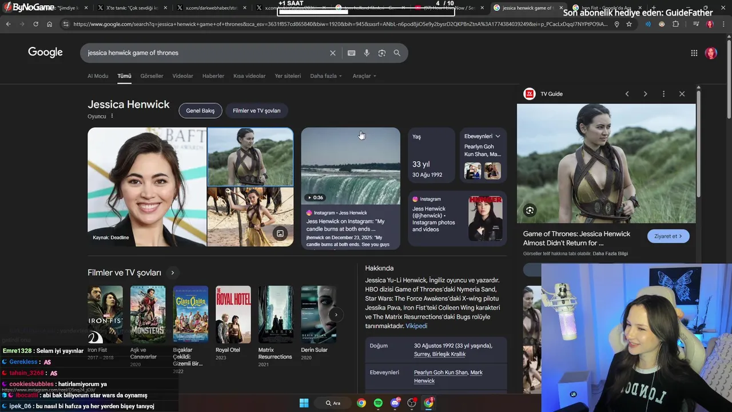Open OBS Studio from the taskbar
Screen dimensions: 732x412
412,403
